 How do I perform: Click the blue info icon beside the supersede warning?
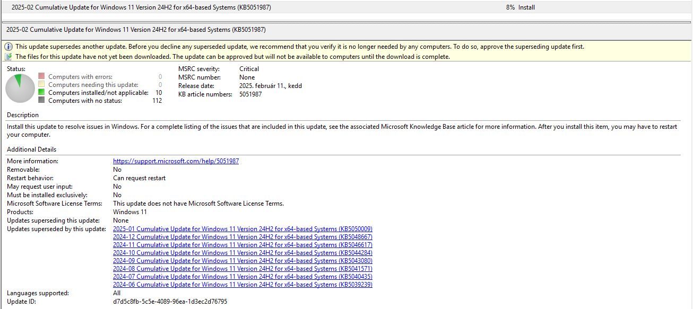(8, 47)
